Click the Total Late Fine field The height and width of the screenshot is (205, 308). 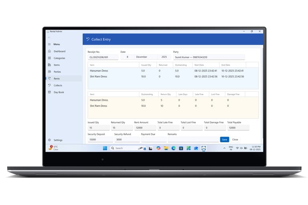point(168,127)
